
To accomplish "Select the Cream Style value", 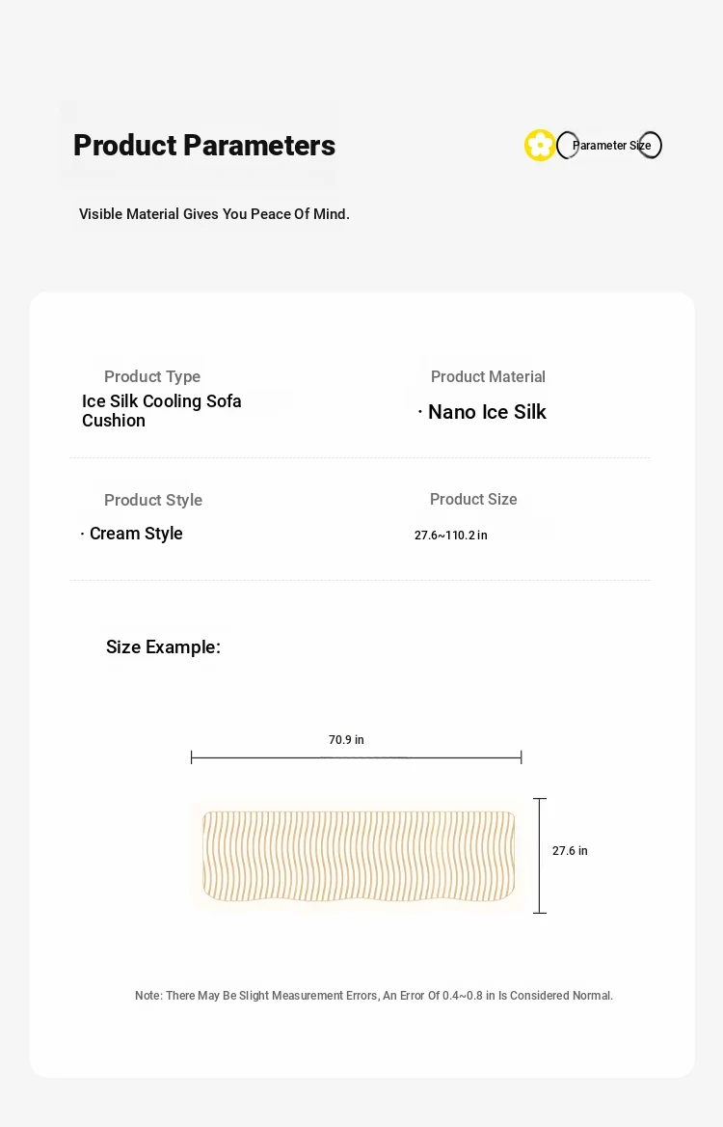I will [x=136, y=534].
